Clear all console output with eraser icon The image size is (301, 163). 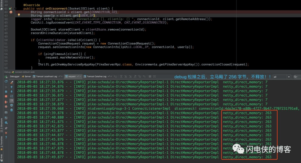coord(11,82)
